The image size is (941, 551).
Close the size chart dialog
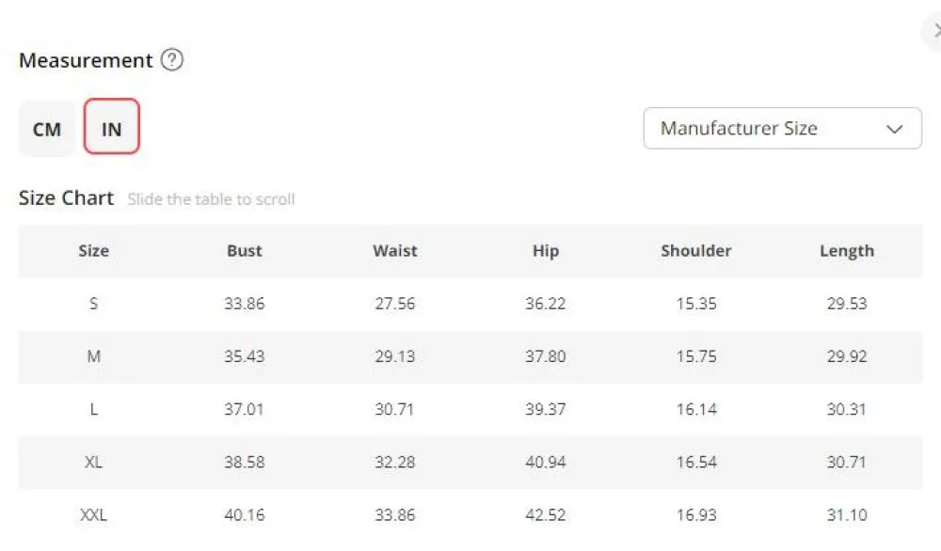click(x=933, y=31)
